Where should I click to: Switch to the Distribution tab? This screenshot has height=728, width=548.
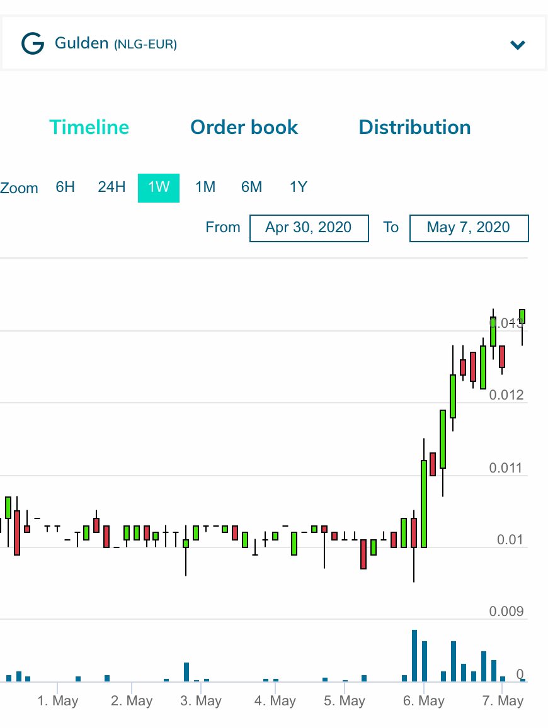pos(414,127)
